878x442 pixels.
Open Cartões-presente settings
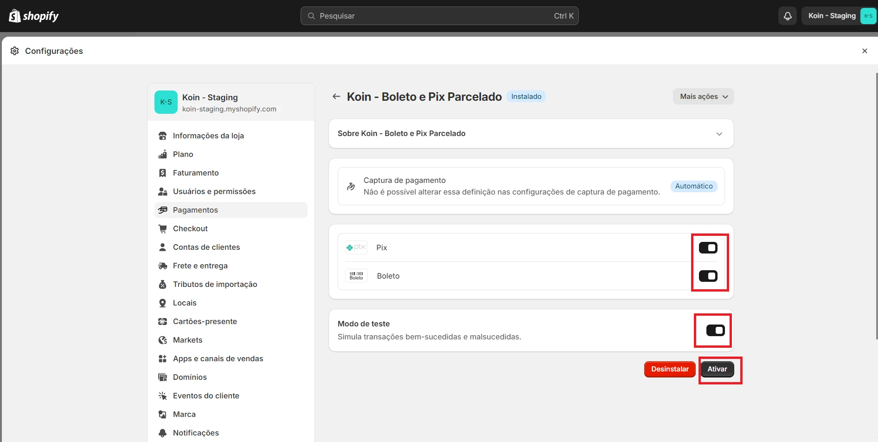coord(231,321)
